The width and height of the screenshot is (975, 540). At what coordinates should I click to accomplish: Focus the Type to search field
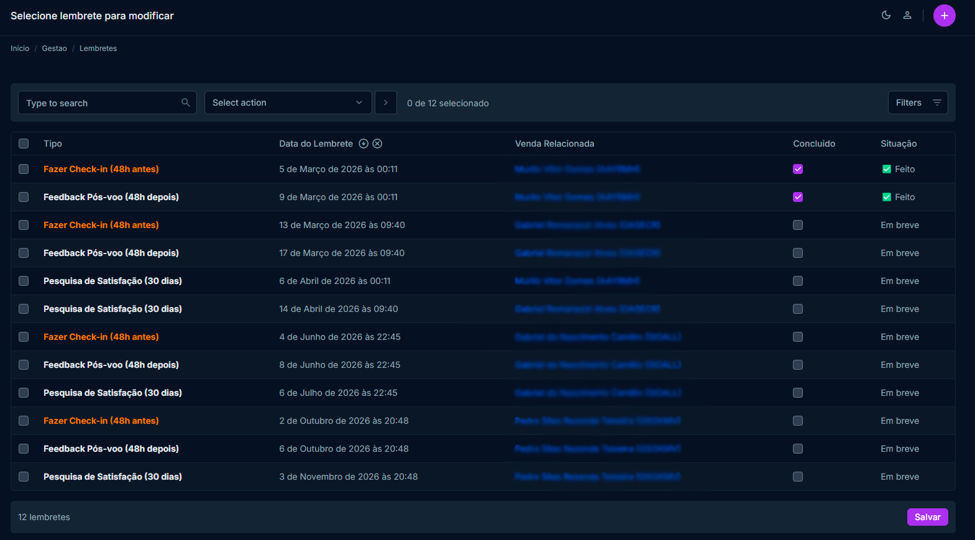coord(99,103)
